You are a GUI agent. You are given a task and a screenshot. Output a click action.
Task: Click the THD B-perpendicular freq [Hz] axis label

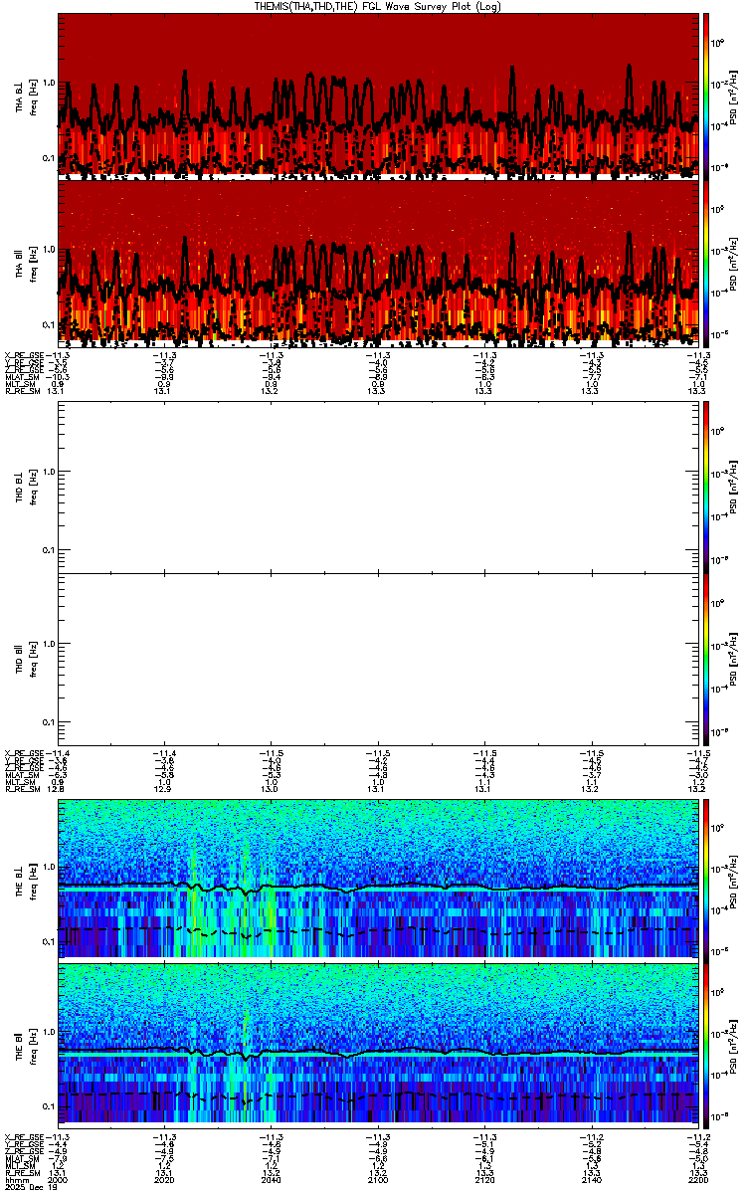coord(33,487)
